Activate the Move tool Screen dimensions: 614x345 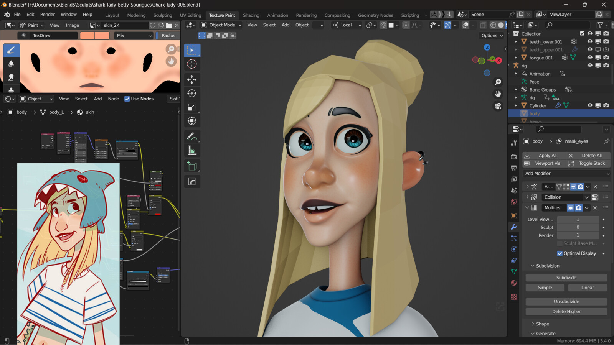tap(192, 79)
